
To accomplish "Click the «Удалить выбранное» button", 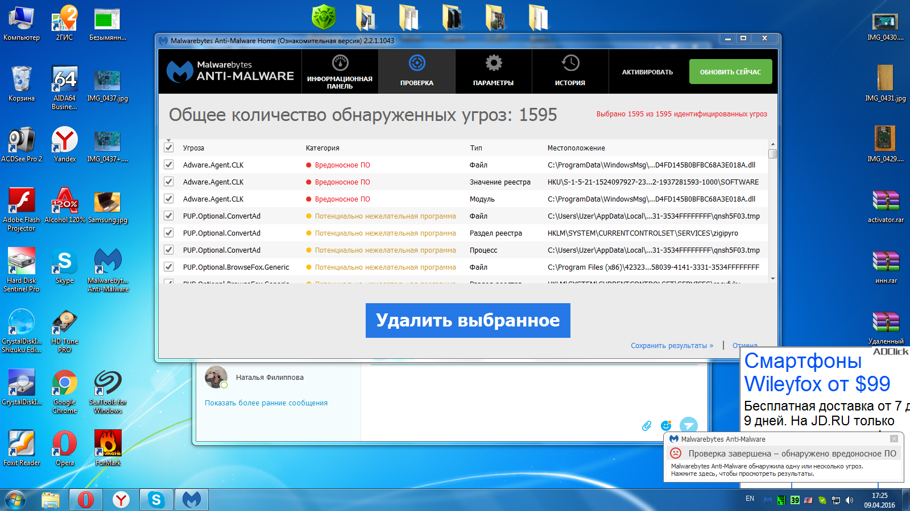I will (468, 320).
